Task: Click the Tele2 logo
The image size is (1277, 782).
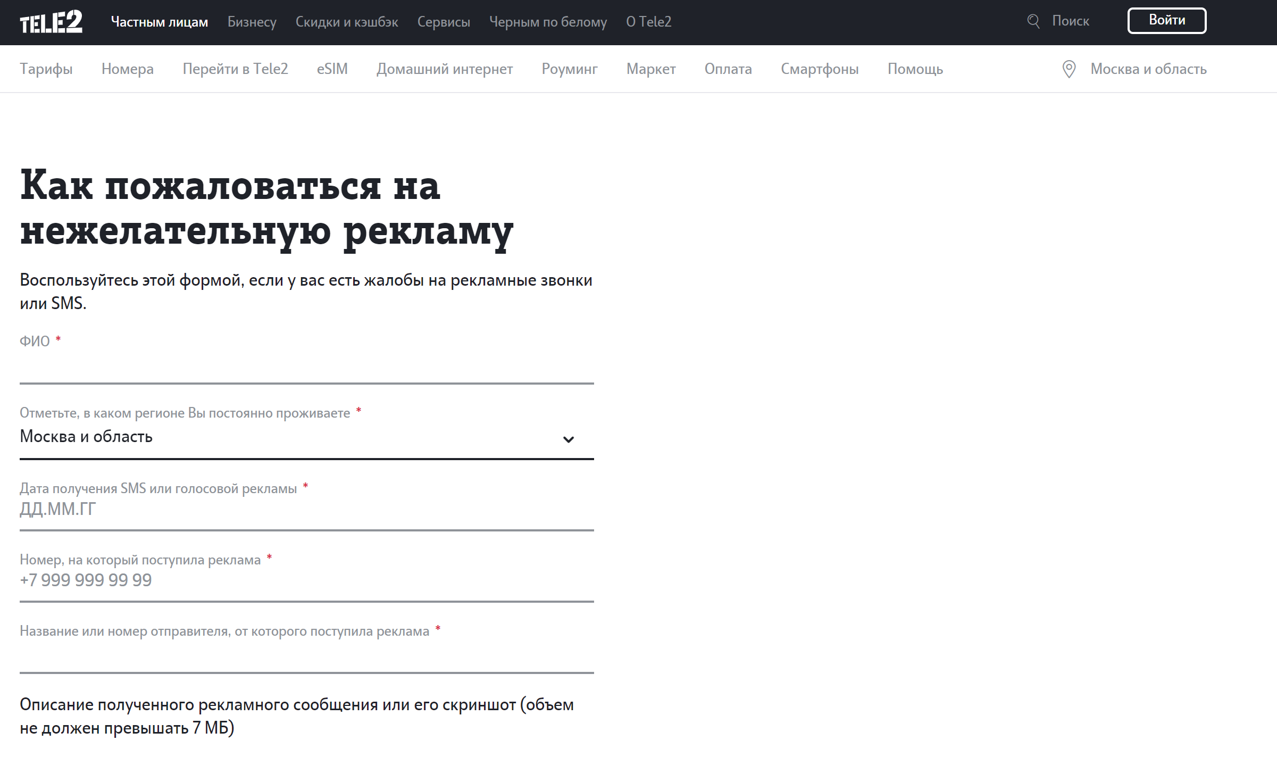Action: [51, 22]
